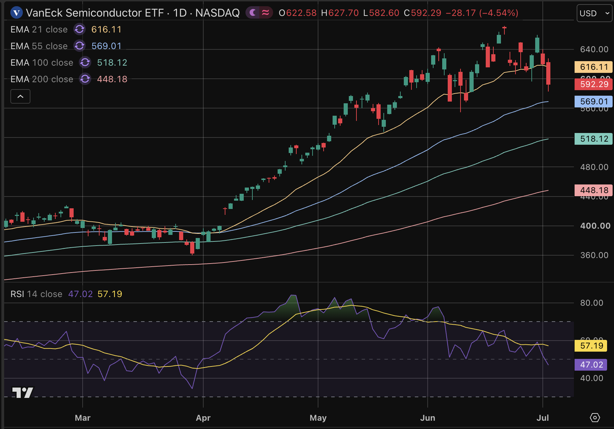Screen dimensions: 614x429
Task: Select the EMA 200 close indicator label
Action: click(x=42, y=79)
